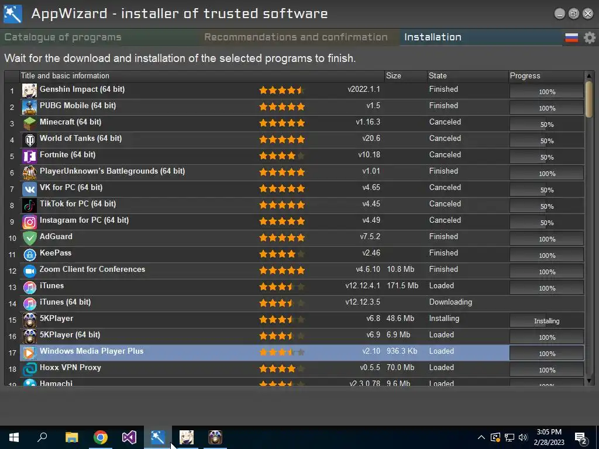Image resolution: width=599 pixels, height=449 pixels.
Task: Click the Zoom Client camera icon
Action: click(29, 271)
